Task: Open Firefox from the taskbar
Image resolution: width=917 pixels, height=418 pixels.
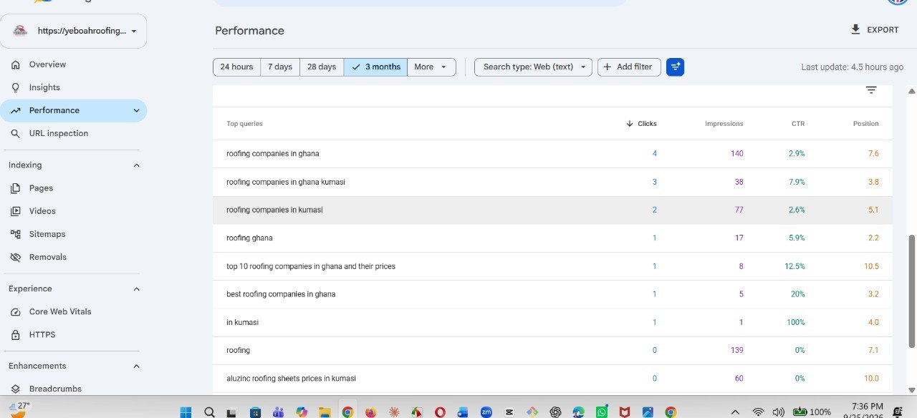Action: point(370,412)
